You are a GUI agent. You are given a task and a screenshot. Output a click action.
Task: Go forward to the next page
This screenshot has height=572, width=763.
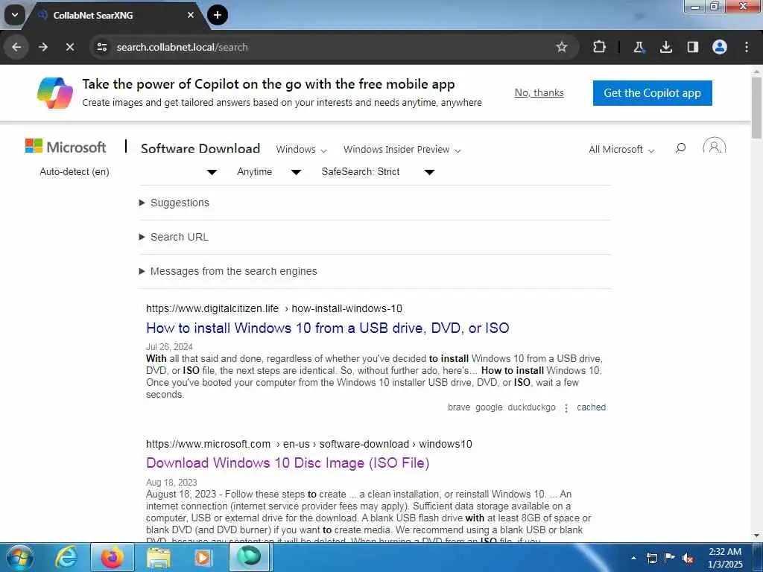point(43,47)
